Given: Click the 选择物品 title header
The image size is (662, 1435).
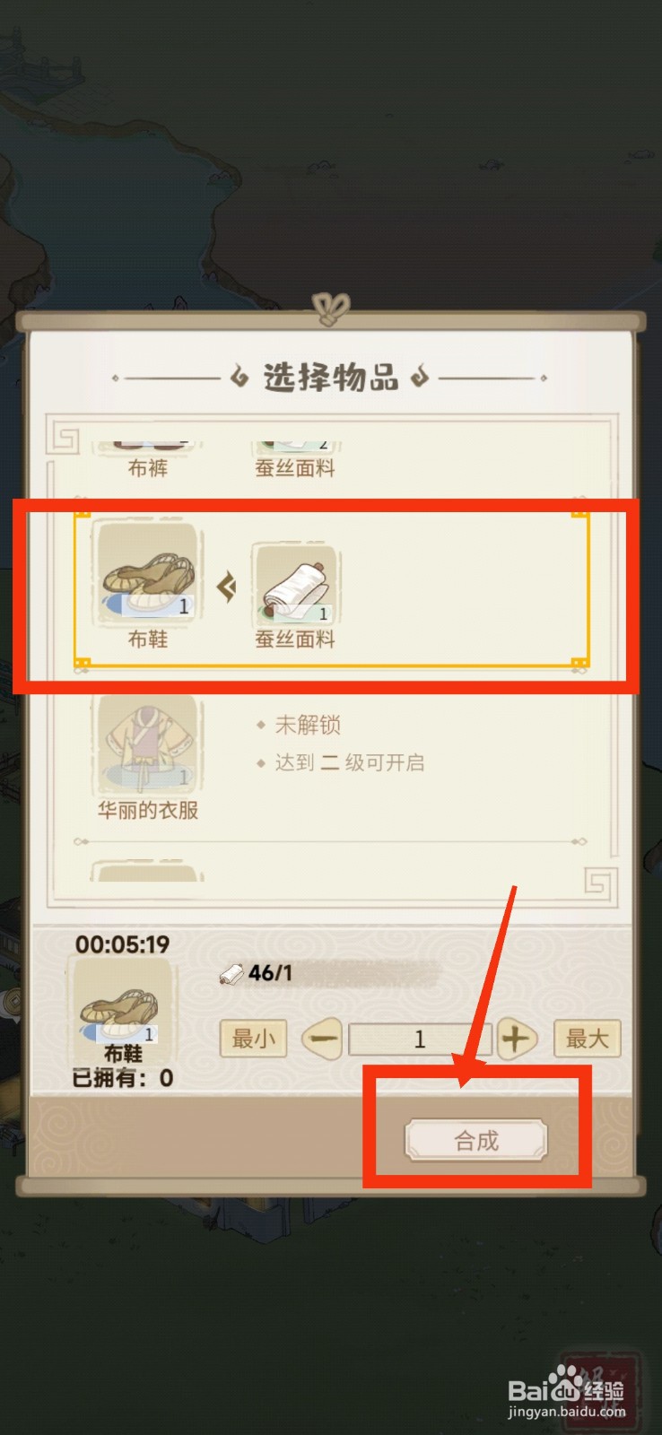Looking at the screenshot, I should tap(331, 378).
